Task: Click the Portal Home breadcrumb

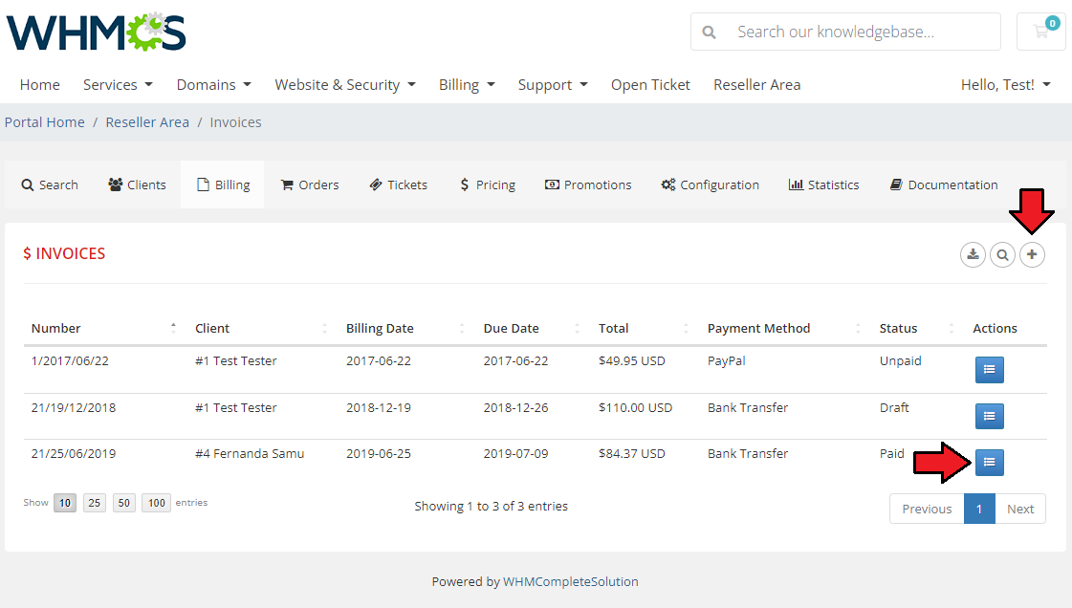Action: coord(44,122)
